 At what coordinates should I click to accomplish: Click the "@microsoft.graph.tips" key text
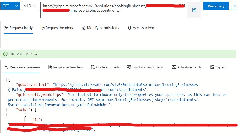coord(40,94)
